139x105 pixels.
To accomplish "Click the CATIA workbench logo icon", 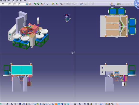I will coord(112,4).
